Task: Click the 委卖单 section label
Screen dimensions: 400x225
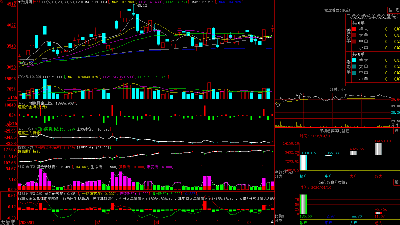Action: click(x=348, y=67)
